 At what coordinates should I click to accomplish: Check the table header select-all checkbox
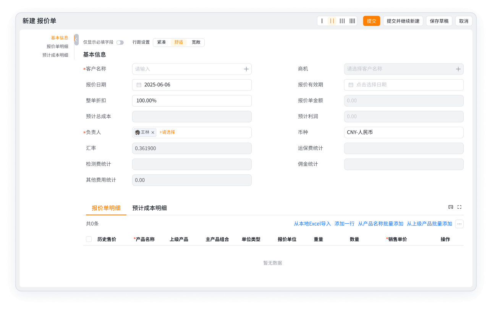coord(89,239)
